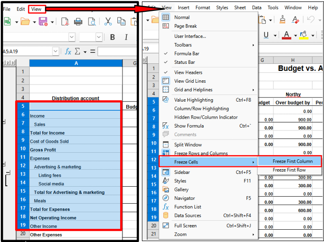Open the Edit menu in the left window
Viewport: 324px width, 242px height.
pyautogui.click(x=21, y=9)
